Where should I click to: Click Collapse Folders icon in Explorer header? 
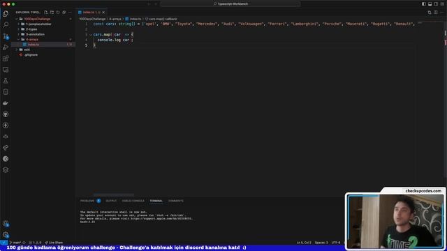point(64,13)
